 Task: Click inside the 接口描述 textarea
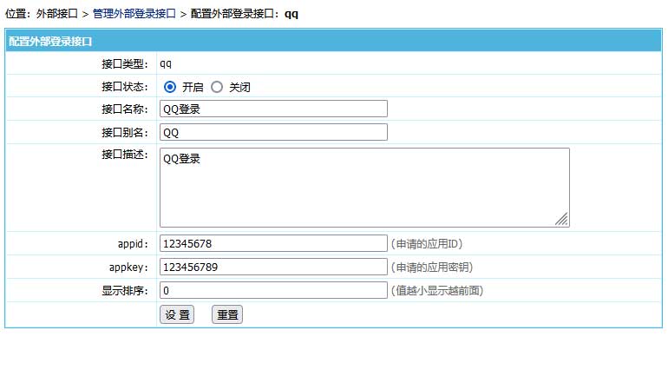(x=364, y=187)
